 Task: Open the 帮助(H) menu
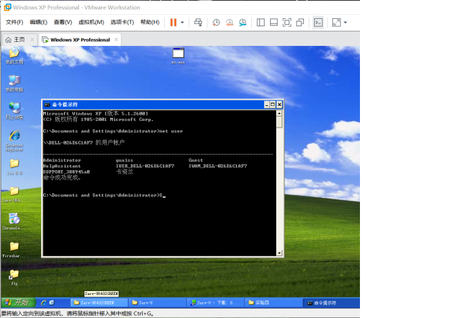(150, 22)
